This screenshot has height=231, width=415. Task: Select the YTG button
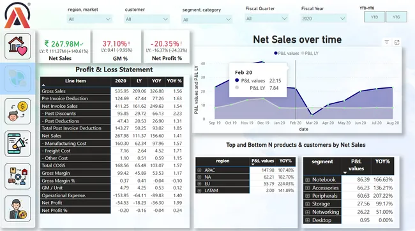pyautogui.click(x=396, y=17)
